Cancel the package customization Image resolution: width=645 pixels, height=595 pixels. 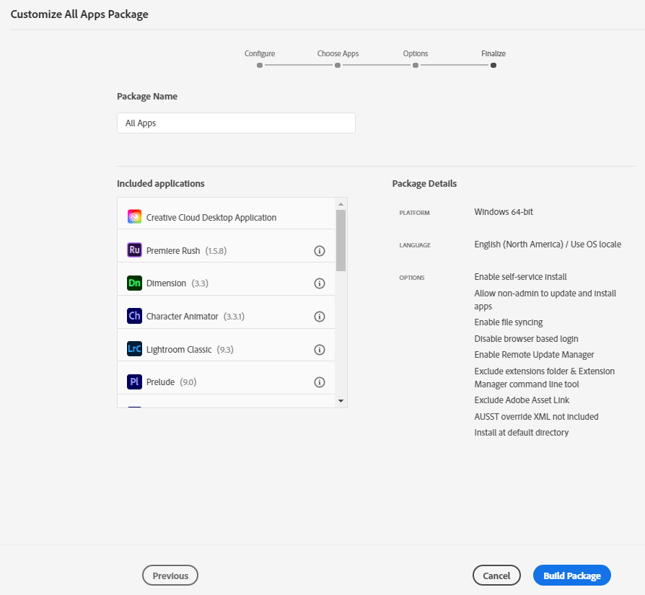tap(496, 575)
